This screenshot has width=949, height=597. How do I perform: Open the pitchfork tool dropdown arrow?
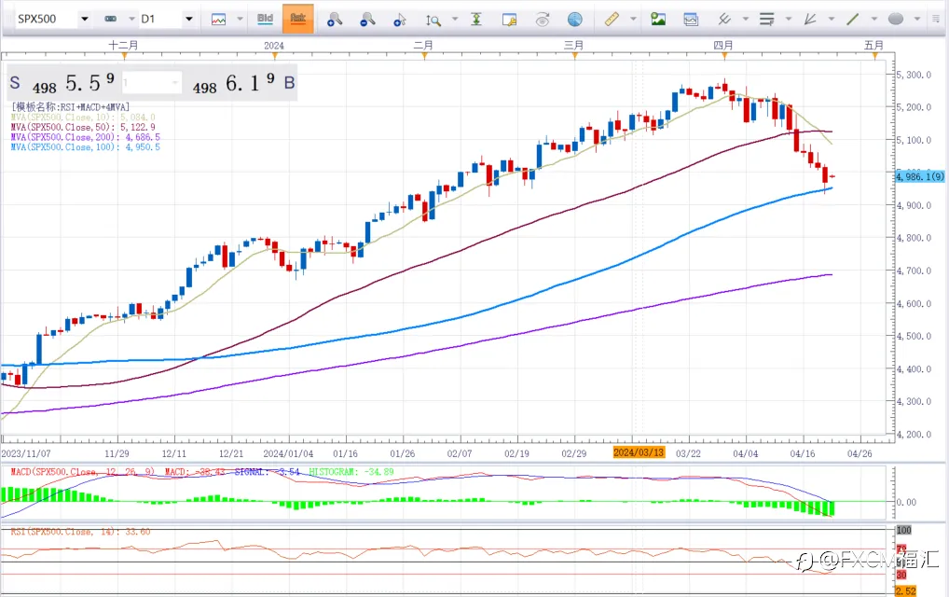[x=746, y=19]
